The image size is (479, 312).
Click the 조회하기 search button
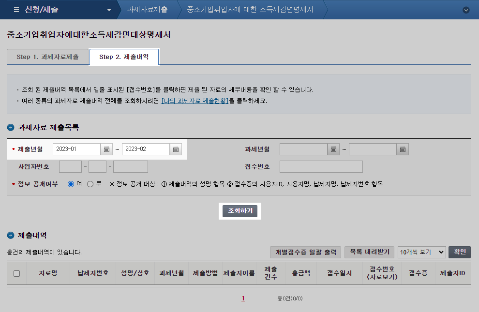click(239, 211)
